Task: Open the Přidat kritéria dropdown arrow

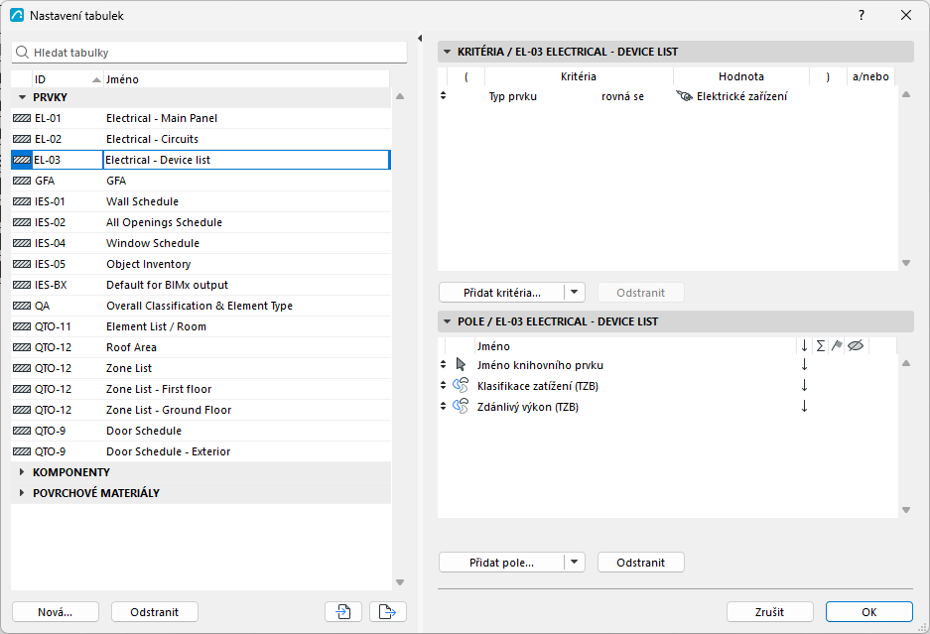Action: pyautogui.click(x=574, y=292)
